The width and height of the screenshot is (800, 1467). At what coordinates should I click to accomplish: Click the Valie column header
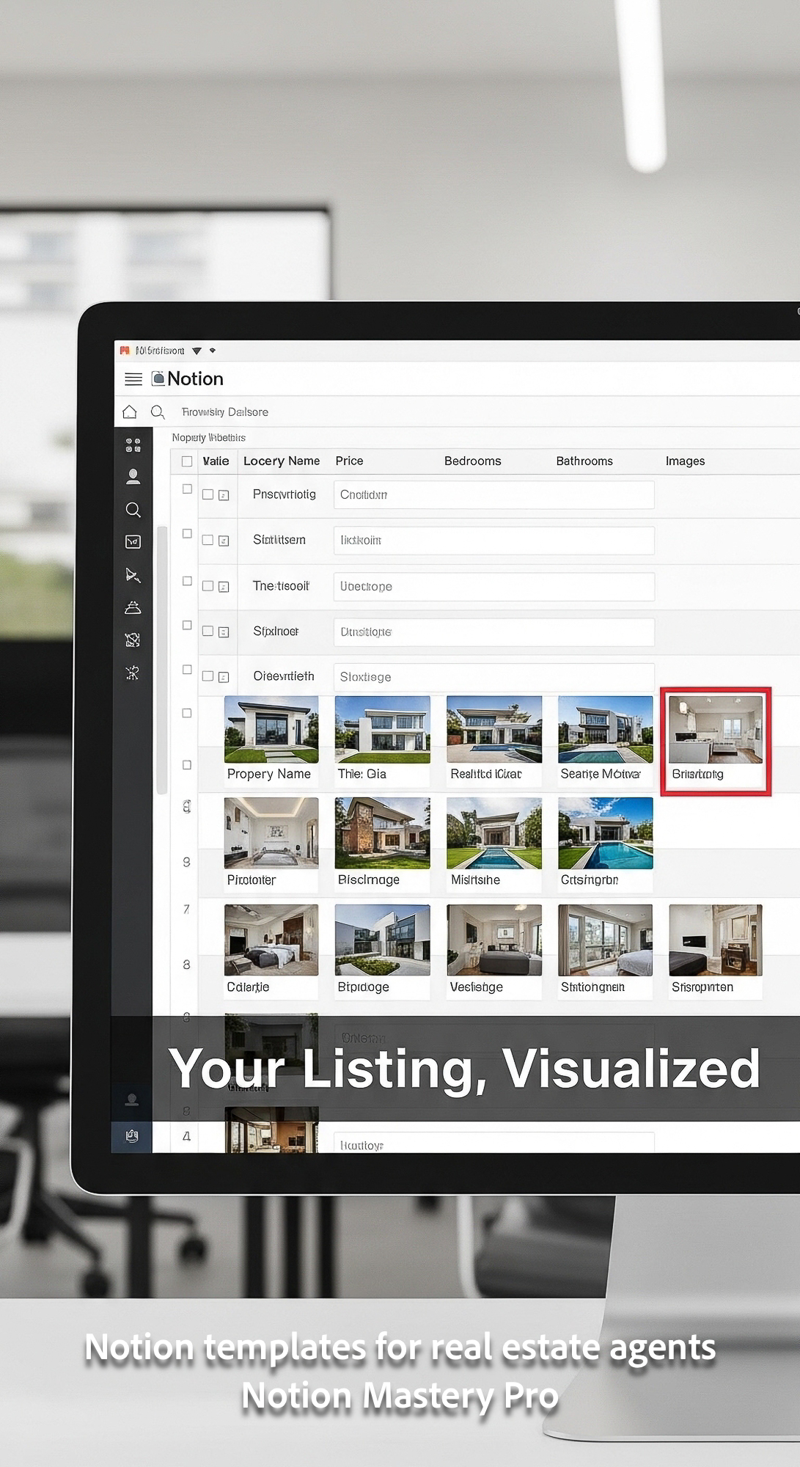tap(216, 461)
